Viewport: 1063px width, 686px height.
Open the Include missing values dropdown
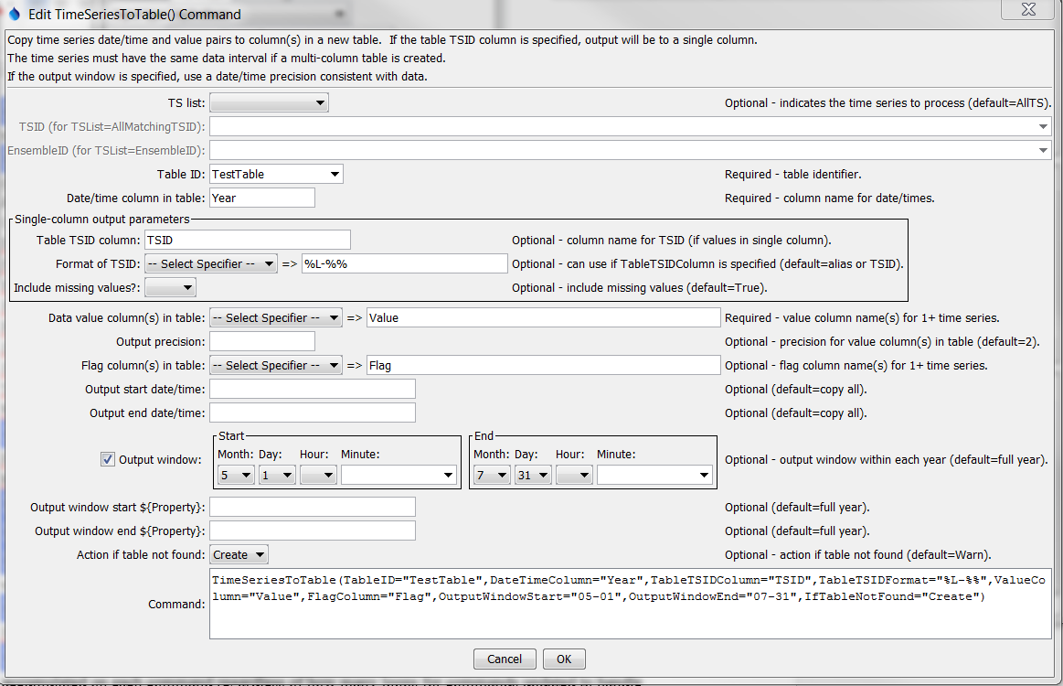(x=171, y=288)
